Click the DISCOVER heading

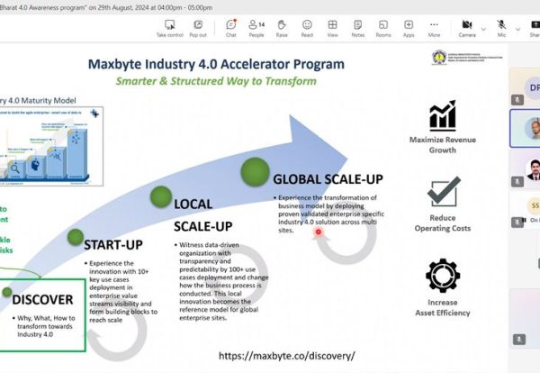tap(42, 300)
